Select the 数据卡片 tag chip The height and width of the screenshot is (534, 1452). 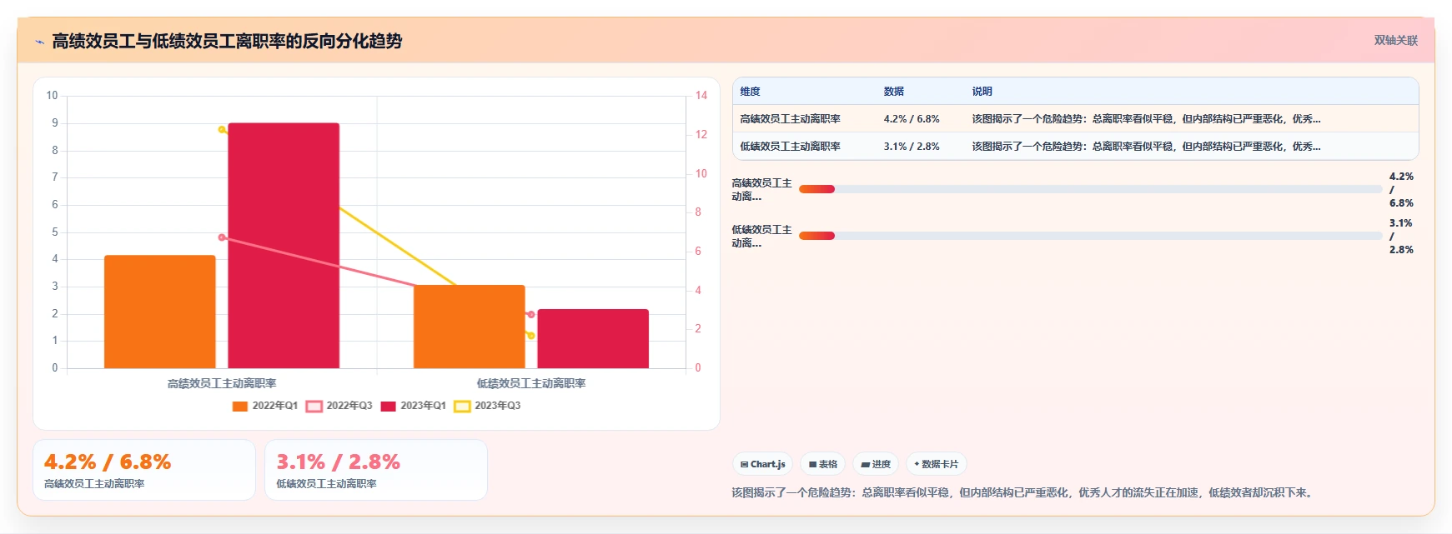pos(937,464)
